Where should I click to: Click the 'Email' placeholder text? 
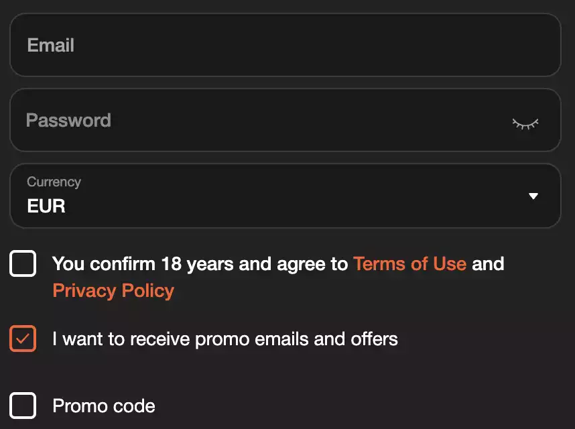[x=51, y=46]
